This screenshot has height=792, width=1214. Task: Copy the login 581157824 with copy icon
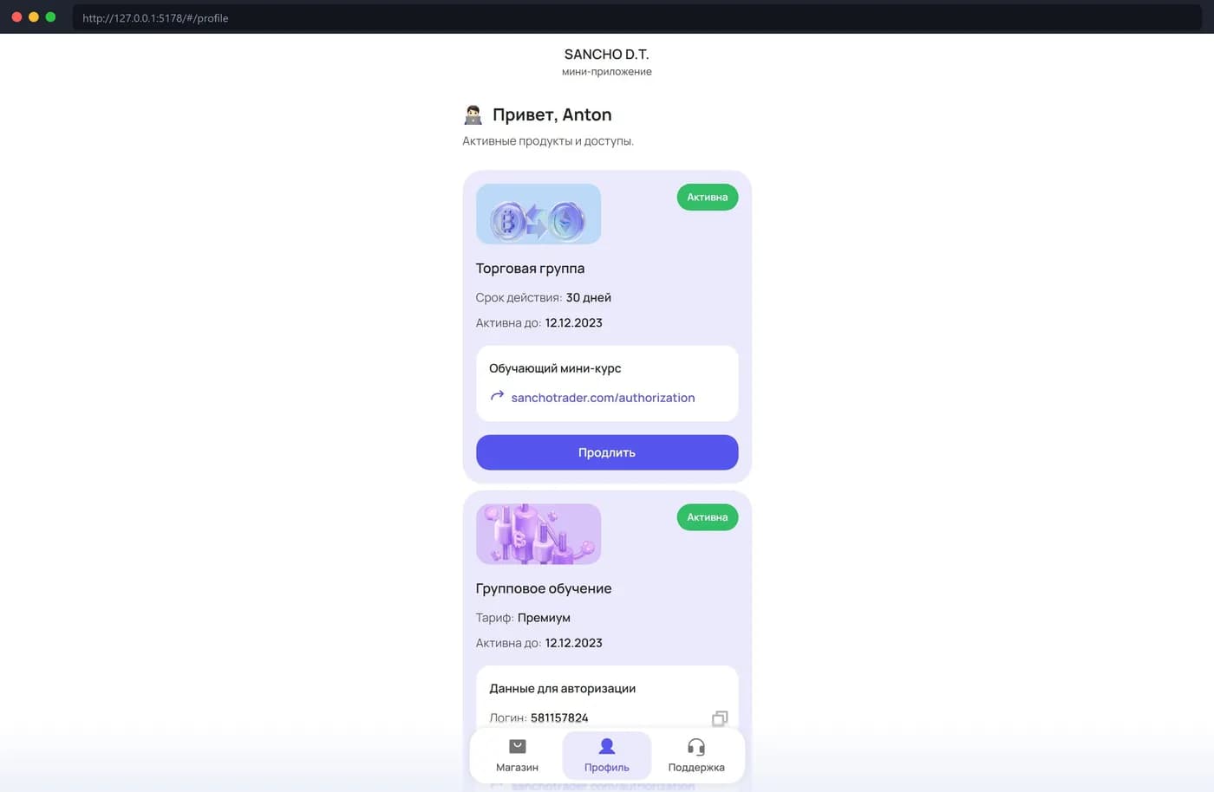720,718
